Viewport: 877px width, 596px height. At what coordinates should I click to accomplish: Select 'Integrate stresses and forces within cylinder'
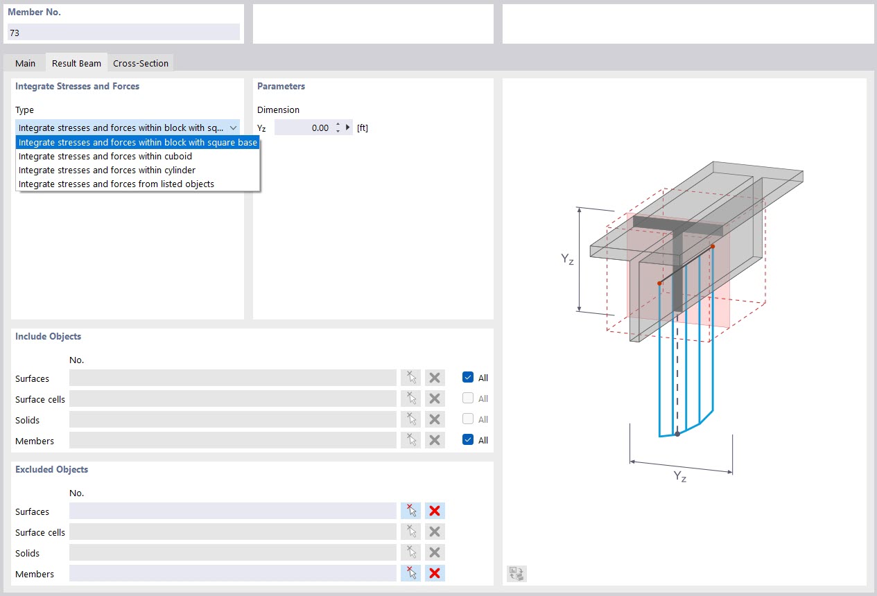click(107, 170)
